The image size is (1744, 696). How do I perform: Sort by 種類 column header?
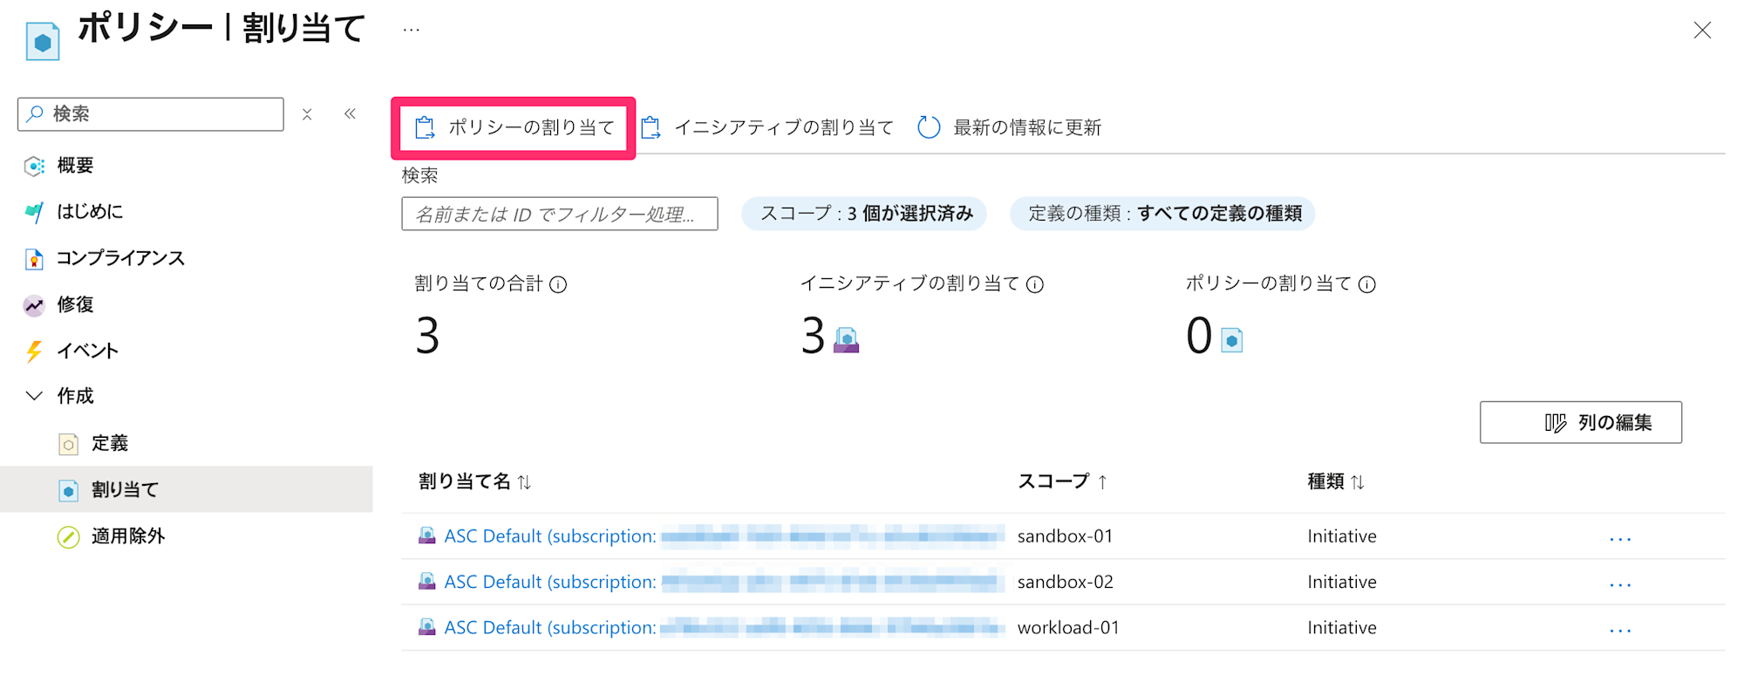click(x=1335, y=481)
